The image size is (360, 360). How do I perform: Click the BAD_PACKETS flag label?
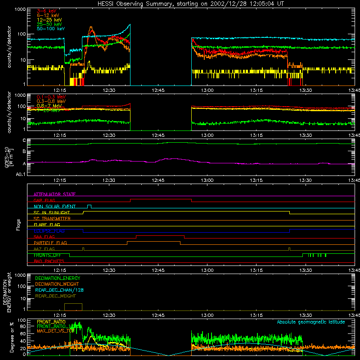[49, 261]
